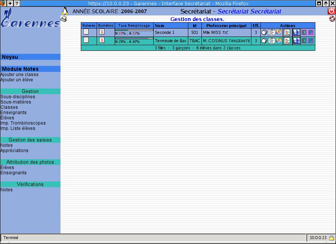The height and width of the screenshot is (244, 336).
Task: Open the Sous-disciplines link
Action: [18, 97]
